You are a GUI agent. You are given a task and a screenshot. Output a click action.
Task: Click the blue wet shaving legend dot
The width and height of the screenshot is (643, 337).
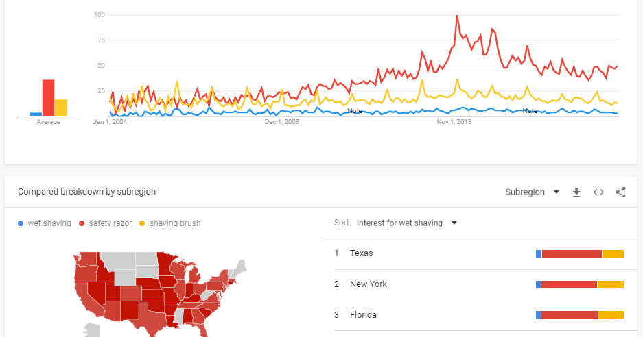pyautogui.click(x=21, y=223)
